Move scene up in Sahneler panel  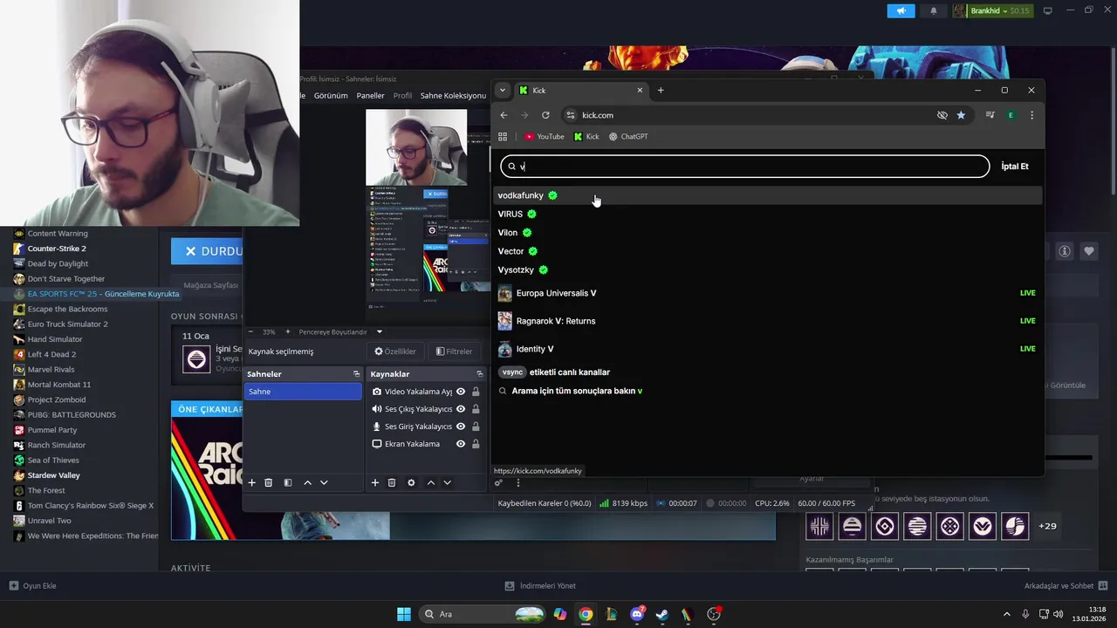click(x=307, y=482)
